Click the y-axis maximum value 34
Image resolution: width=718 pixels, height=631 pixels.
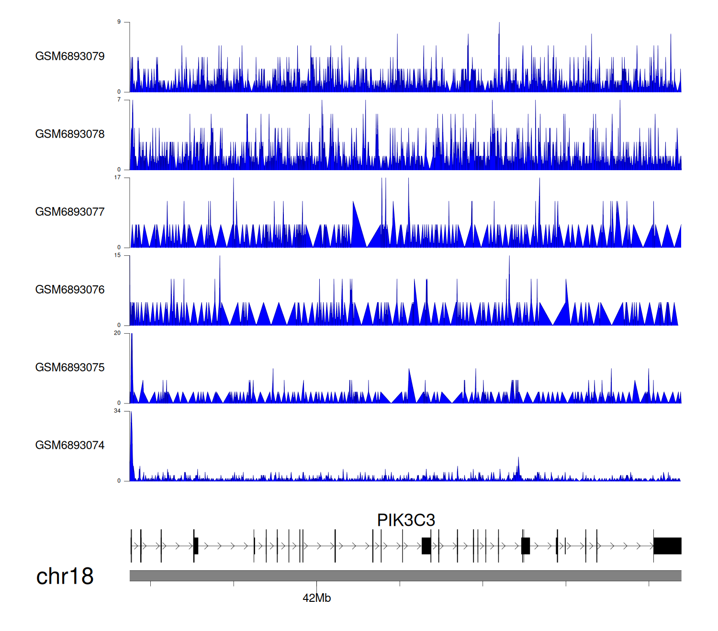point(117,411)
